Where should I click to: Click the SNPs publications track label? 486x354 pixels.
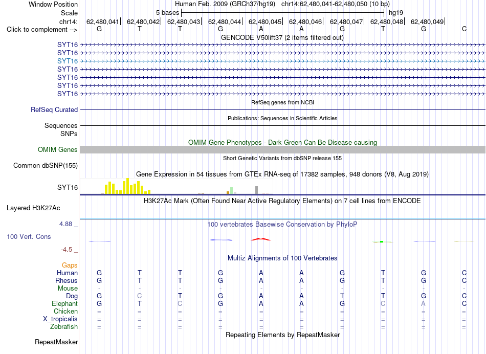click(69, 134)
